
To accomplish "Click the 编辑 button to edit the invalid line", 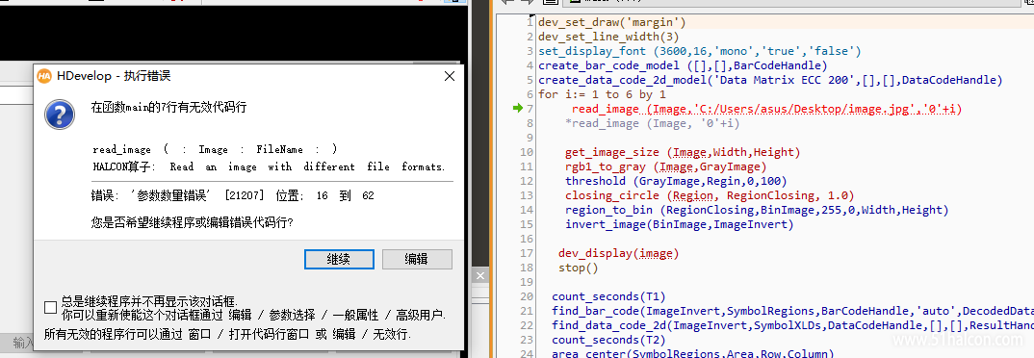I will pyautogui.click(x=417, y=259).
